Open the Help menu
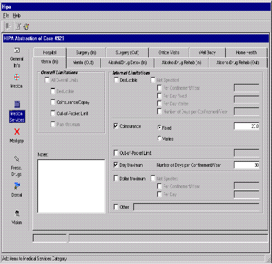The height and width of the screenshot is (264, 272). [16, 15]
